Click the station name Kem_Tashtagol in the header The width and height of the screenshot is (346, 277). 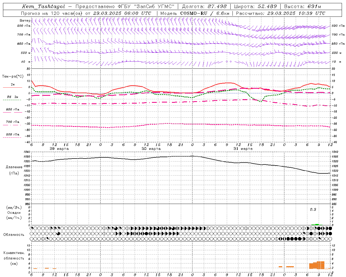(44, 6)
